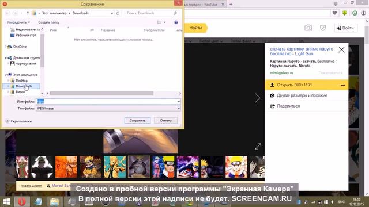Image resolution: width=369 pixels, height=207 pixels.
Task: Open the three-dots more sizes menu
Action: point(343,85)
